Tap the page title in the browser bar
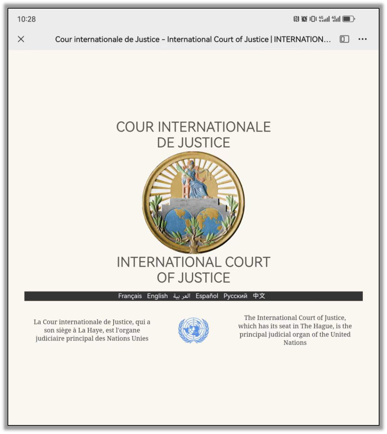 pos(193,39)
